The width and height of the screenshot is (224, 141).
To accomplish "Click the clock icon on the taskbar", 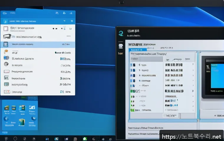I will click(x=15, y=138).
